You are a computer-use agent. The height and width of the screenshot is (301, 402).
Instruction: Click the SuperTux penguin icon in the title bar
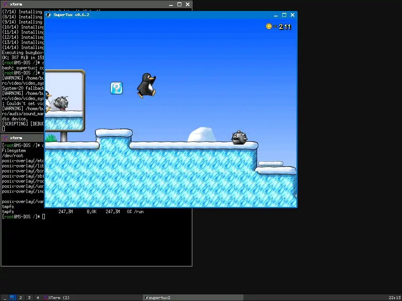pos(48,15)
